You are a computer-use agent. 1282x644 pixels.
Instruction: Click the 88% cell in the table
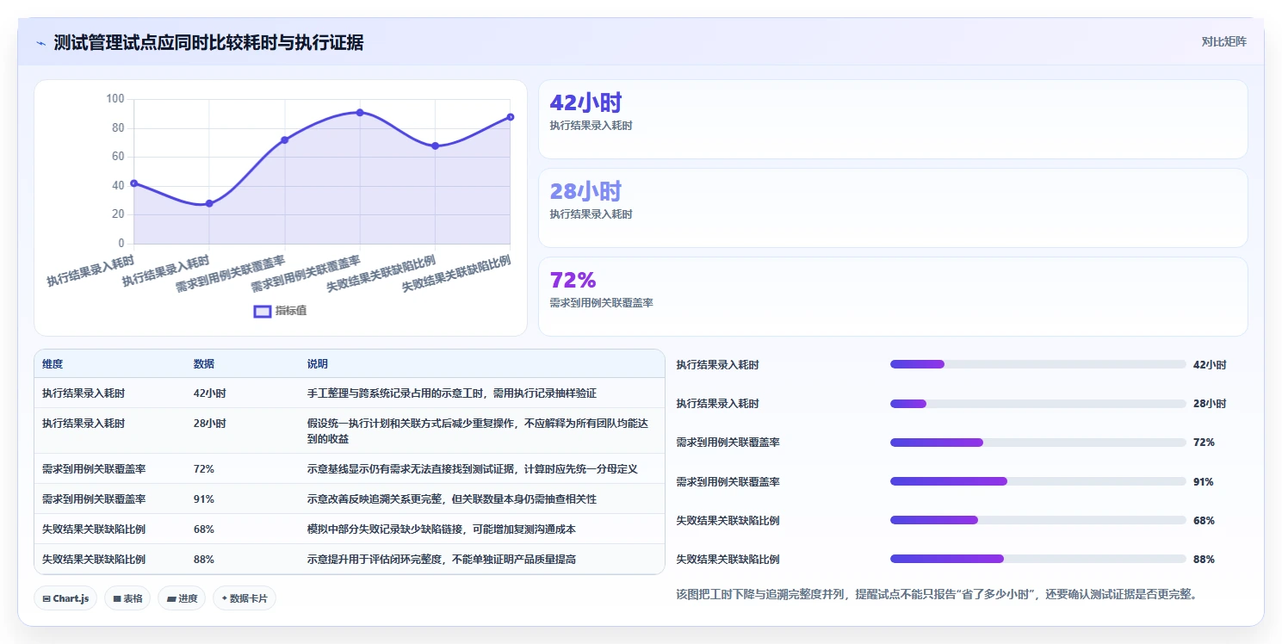point(204,560)
